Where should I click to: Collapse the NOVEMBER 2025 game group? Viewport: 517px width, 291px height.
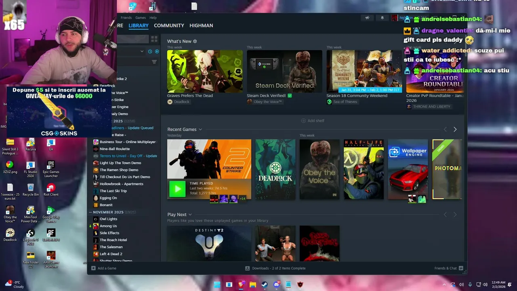pos(90,212)
